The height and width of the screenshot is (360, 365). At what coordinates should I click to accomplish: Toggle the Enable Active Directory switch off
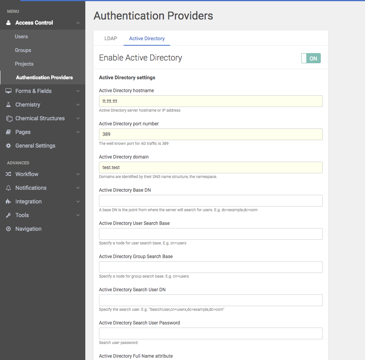coord(311,58)
